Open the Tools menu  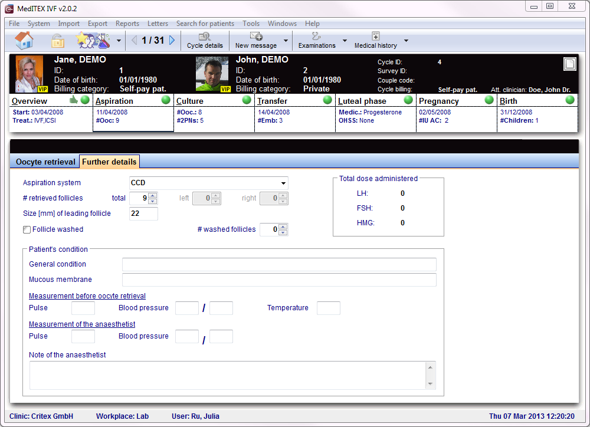[251, 24]
